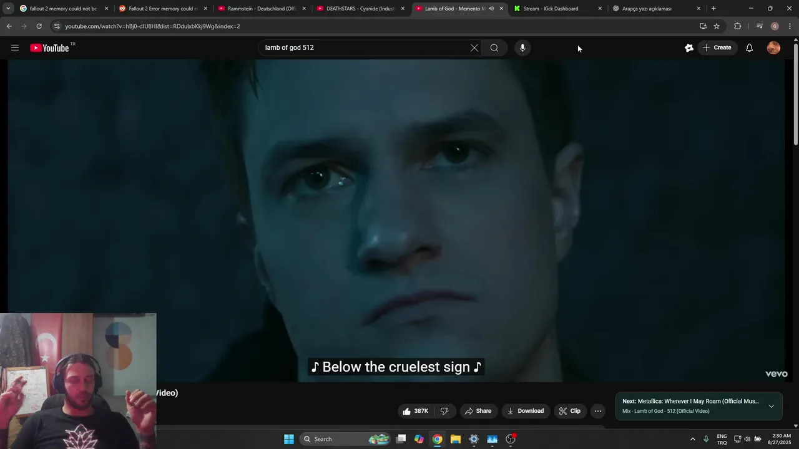Click the Windows taskbar Search box

tap(345, 439)
